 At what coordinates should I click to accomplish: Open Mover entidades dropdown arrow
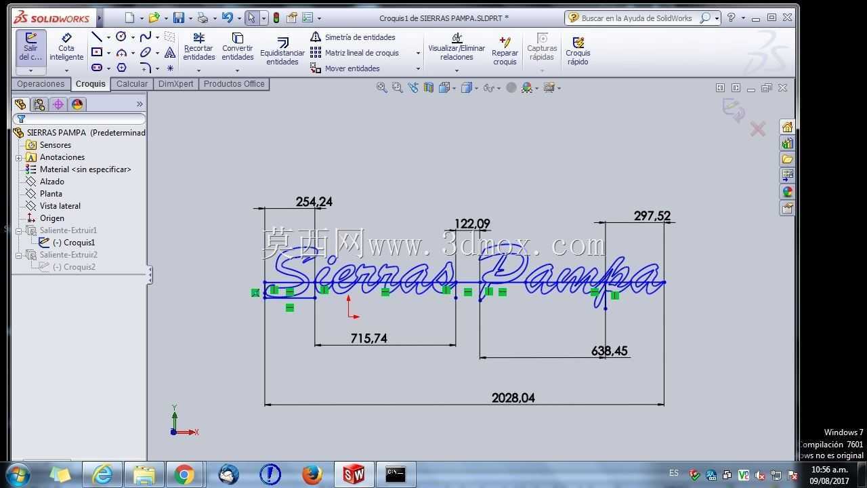click(x=418, y=68)
